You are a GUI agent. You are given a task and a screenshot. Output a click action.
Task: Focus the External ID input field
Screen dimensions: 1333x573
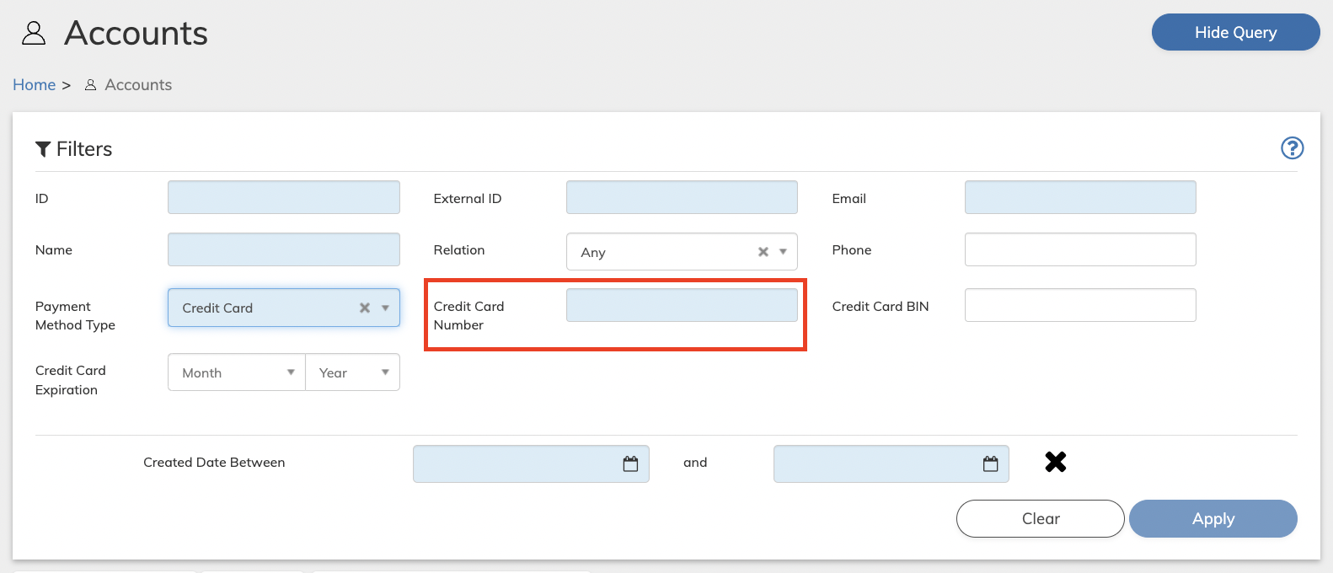tap(682, 197)
